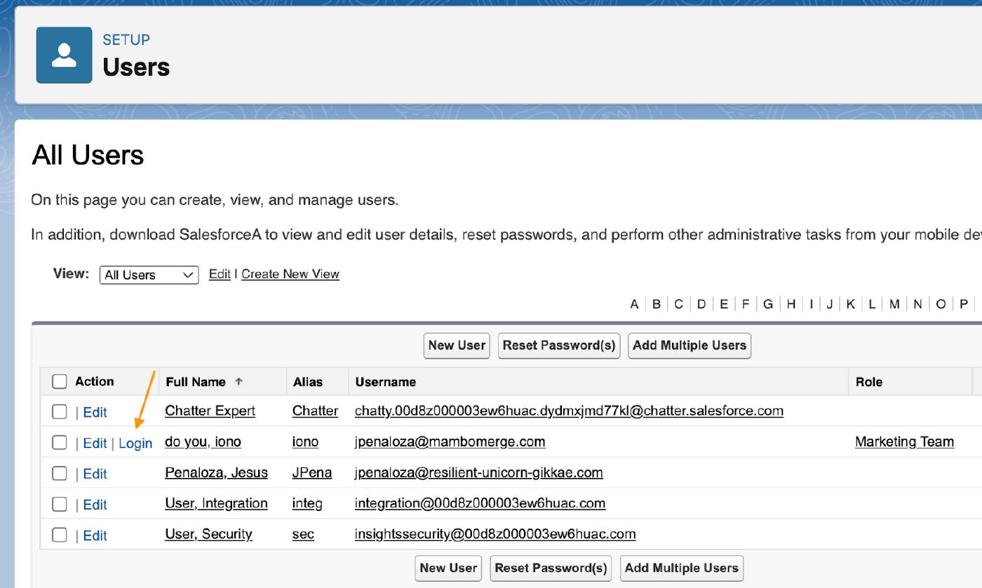The width and height of the screenshot is (982, 588).
Task: Filter users by letter A
Action: tap(634, 304)
